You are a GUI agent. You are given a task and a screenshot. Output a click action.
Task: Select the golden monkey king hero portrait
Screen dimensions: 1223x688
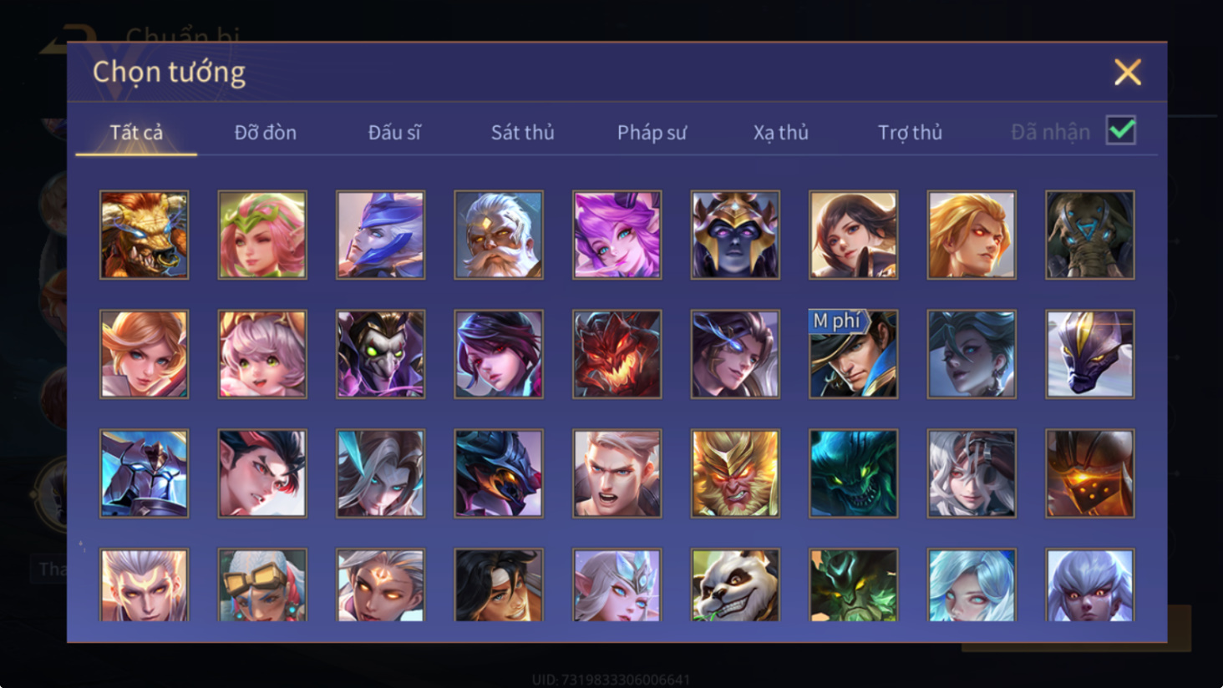(x=735, y=473)
